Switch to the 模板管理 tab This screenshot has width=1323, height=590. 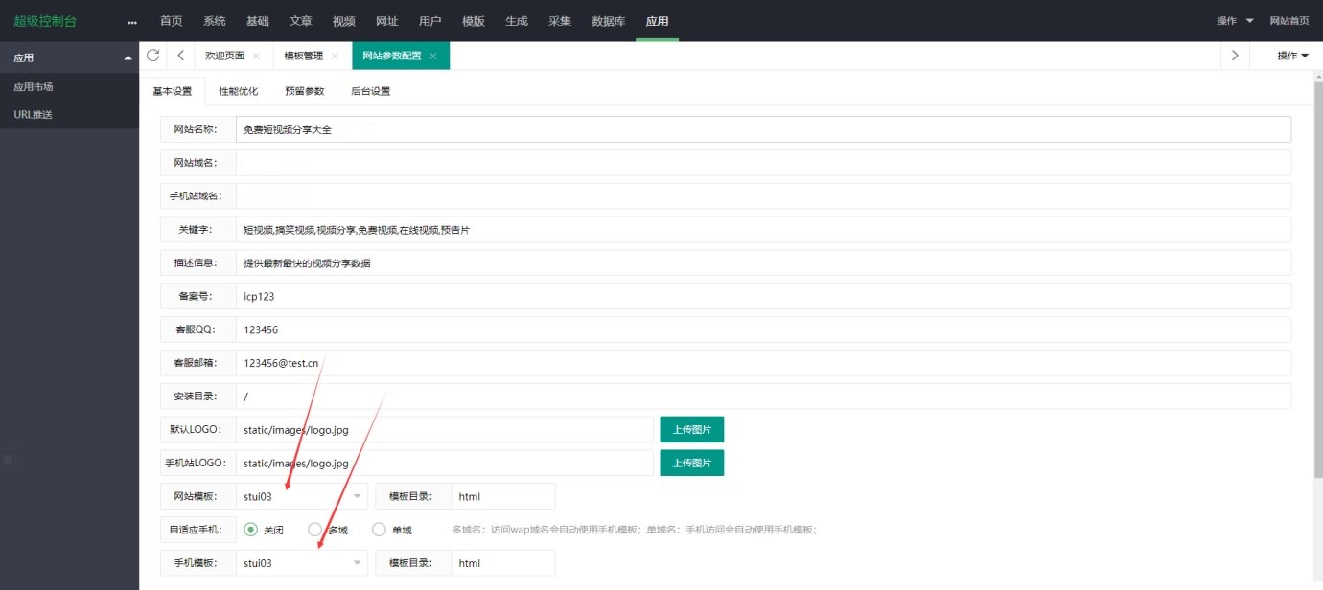(x=303, y=56)
